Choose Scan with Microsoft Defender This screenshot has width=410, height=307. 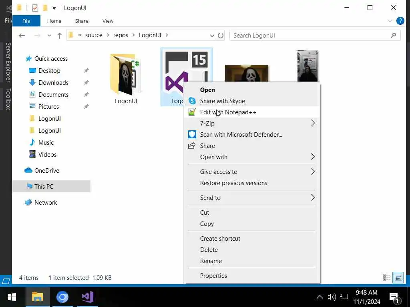coord(251,135)
